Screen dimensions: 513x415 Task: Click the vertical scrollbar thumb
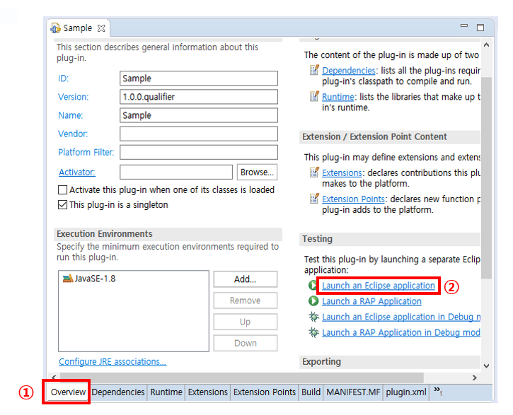(x=487, y=177)
